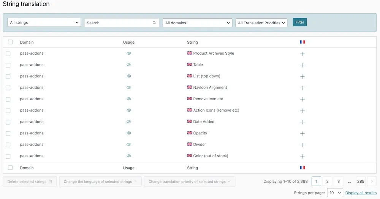Open All Translation Priorities dropdown
The width and height of the screenshot is (380, 199).
261,23
